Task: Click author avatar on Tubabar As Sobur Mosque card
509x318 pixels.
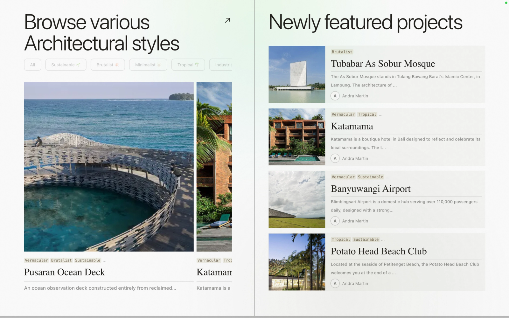Action: [x=335, y=96]
